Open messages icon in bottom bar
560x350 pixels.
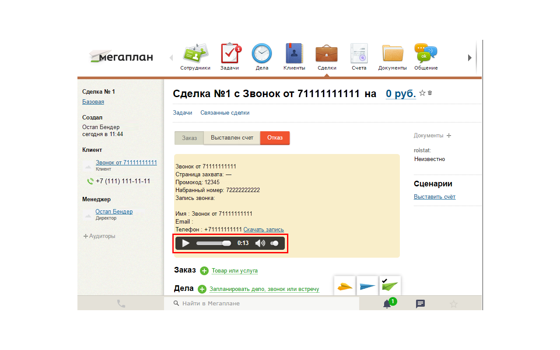coord(420,304)
